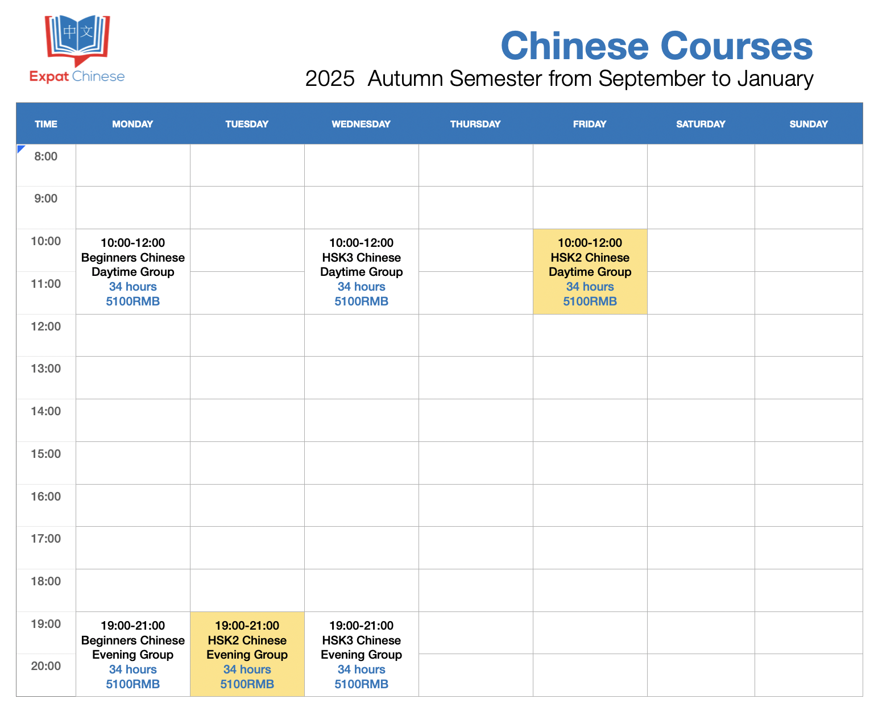This screenshot has height=711, width=870.
Task: Click the Expat Chinese brand name text
Action: tap(77, 76)
